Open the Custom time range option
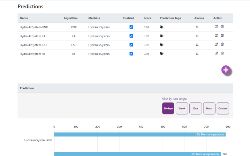This screenshot has height=156, width=250. [x=223, y=108]
